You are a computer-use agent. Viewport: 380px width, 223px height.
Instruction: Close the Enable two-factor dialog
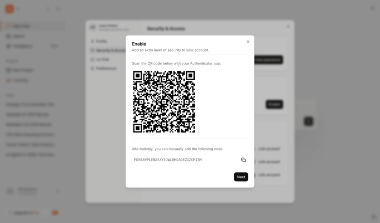point(248,42)
